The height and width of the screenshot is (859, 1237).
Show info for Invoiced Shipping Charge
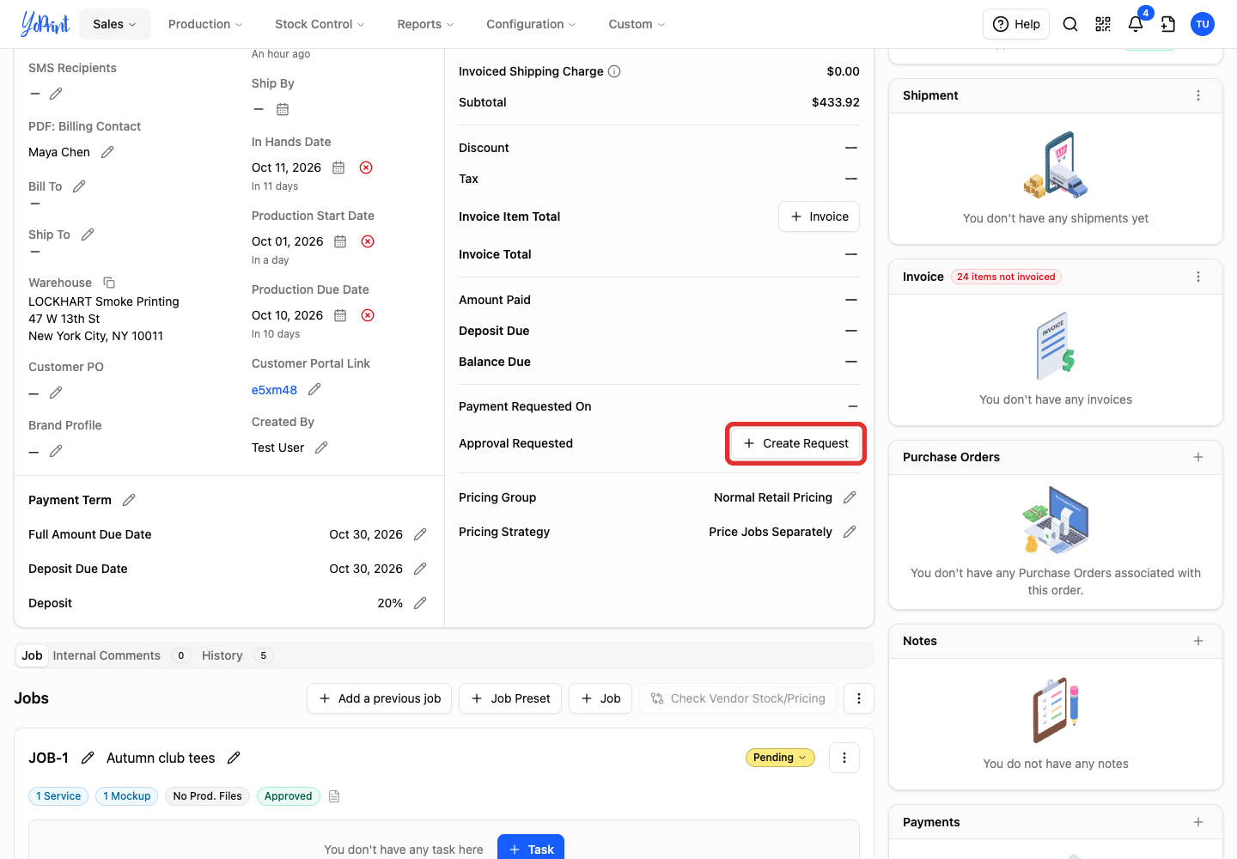click(x=614, y=71)
